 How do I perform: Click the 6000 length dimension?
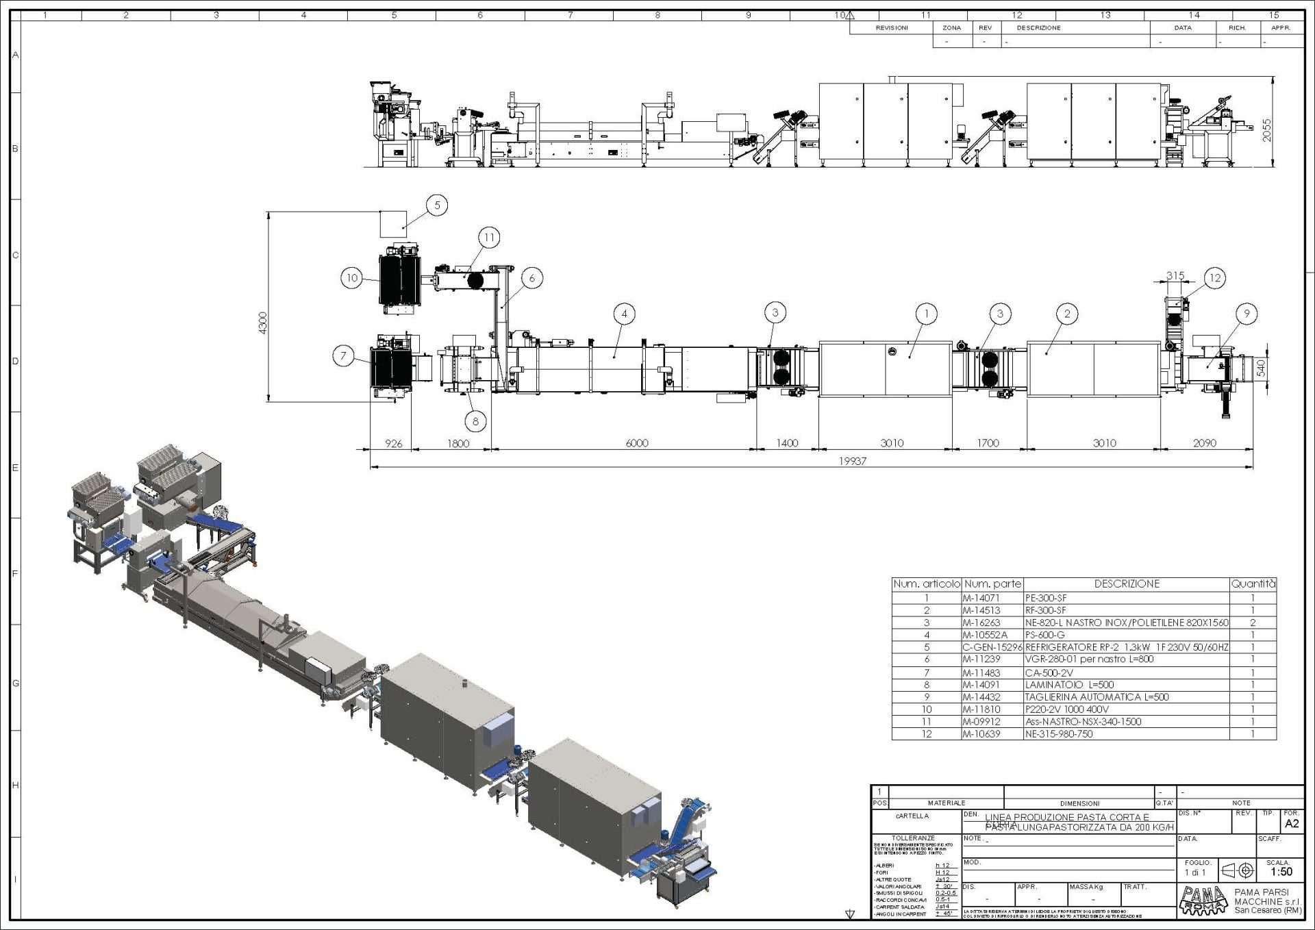click(636, 443)
